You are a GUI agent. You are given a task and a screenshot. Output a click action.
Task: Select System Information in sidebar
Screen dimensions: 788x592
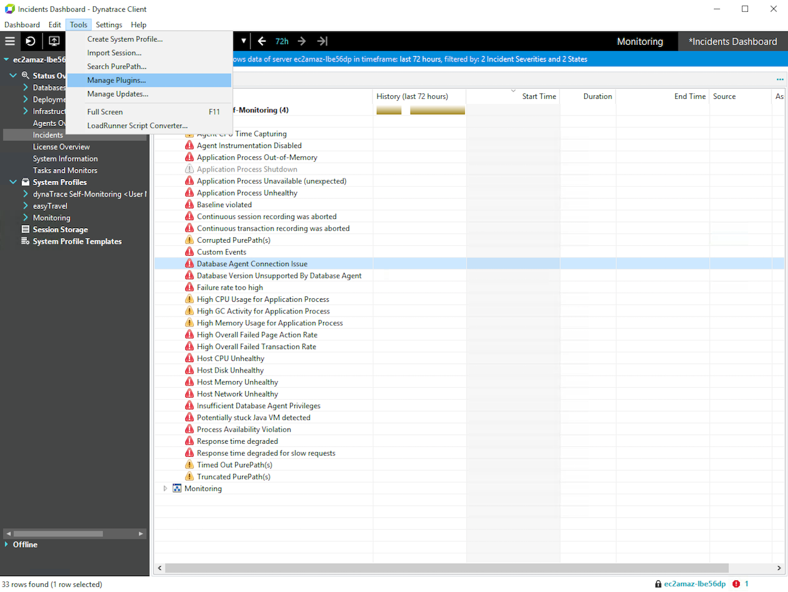[x=65, y=159]
